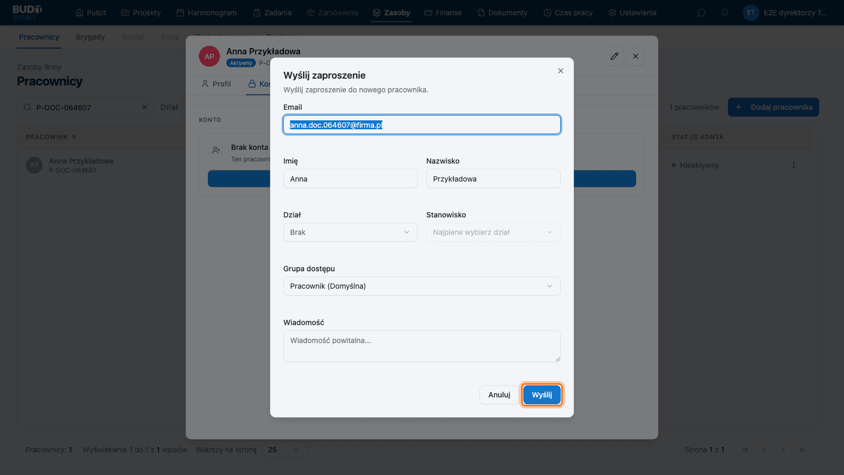Viewport: 844px width, 475px height.
Task: Open Pulpit from the top navigation
Action: point(91,13)
